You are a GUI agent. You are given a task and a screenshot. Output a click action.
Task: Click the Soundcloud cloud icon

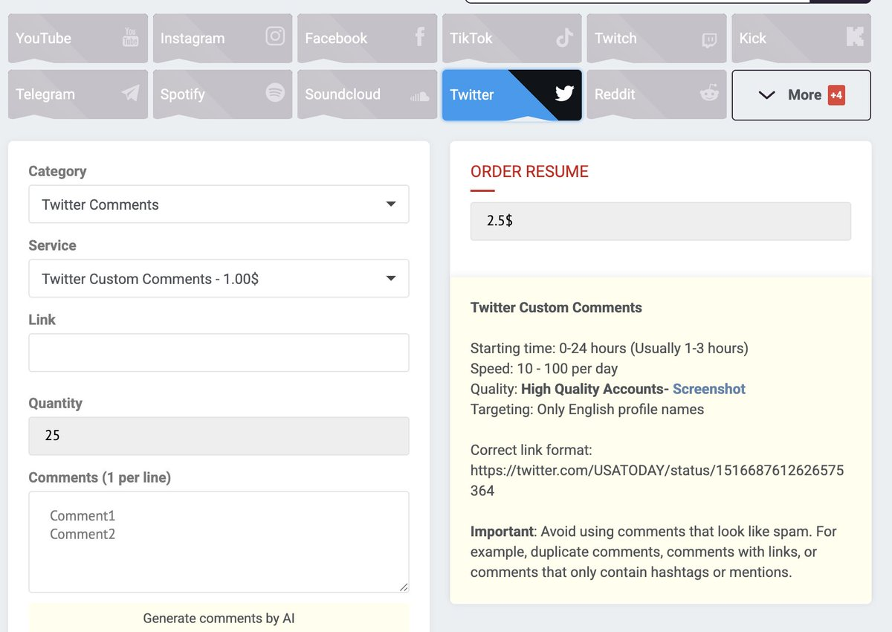coord(419,96)
